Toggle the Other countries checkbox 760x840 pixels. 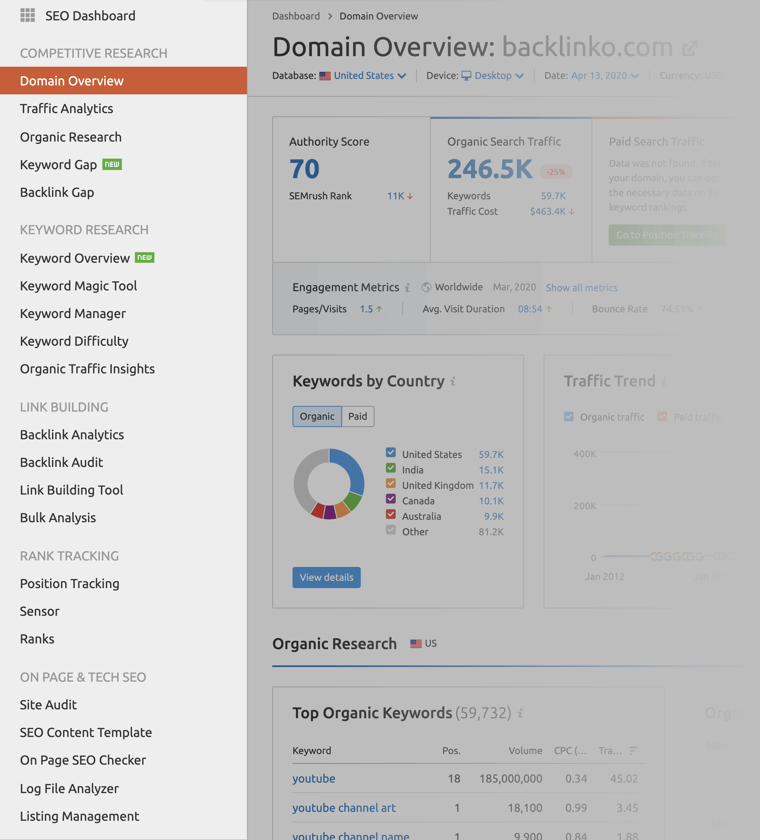tap(391, 529)
